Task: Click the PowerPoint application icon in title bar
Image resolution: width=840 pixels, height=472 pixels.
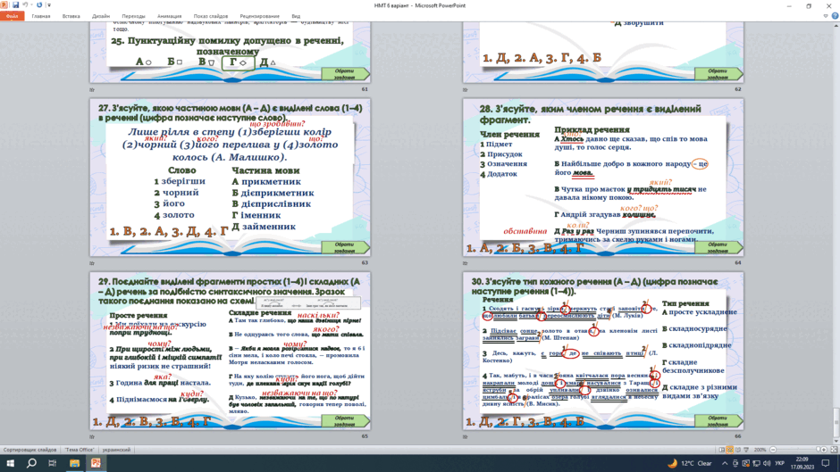Action: coord(4,4)
